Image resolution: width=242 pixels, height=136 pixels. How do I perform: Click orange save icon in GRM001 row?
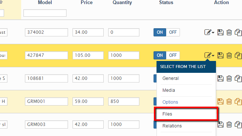(220, 101)
